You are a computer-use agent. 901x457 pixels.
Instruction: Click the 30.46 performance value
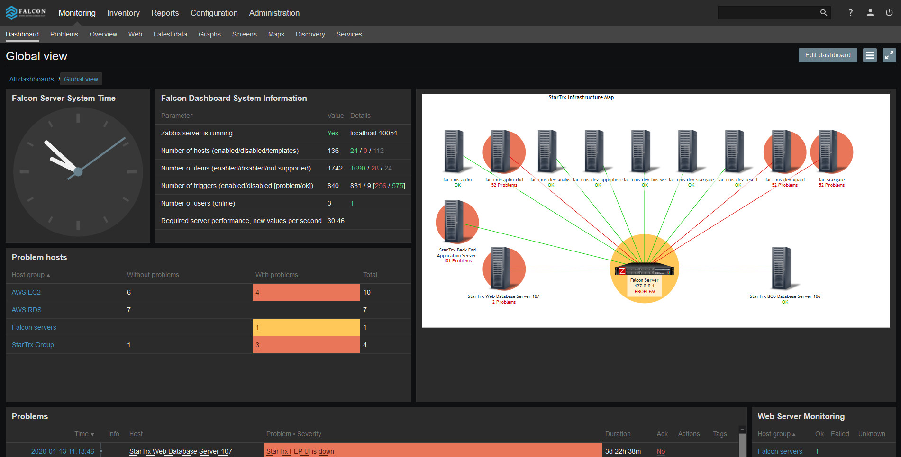[x=336, y=221]
